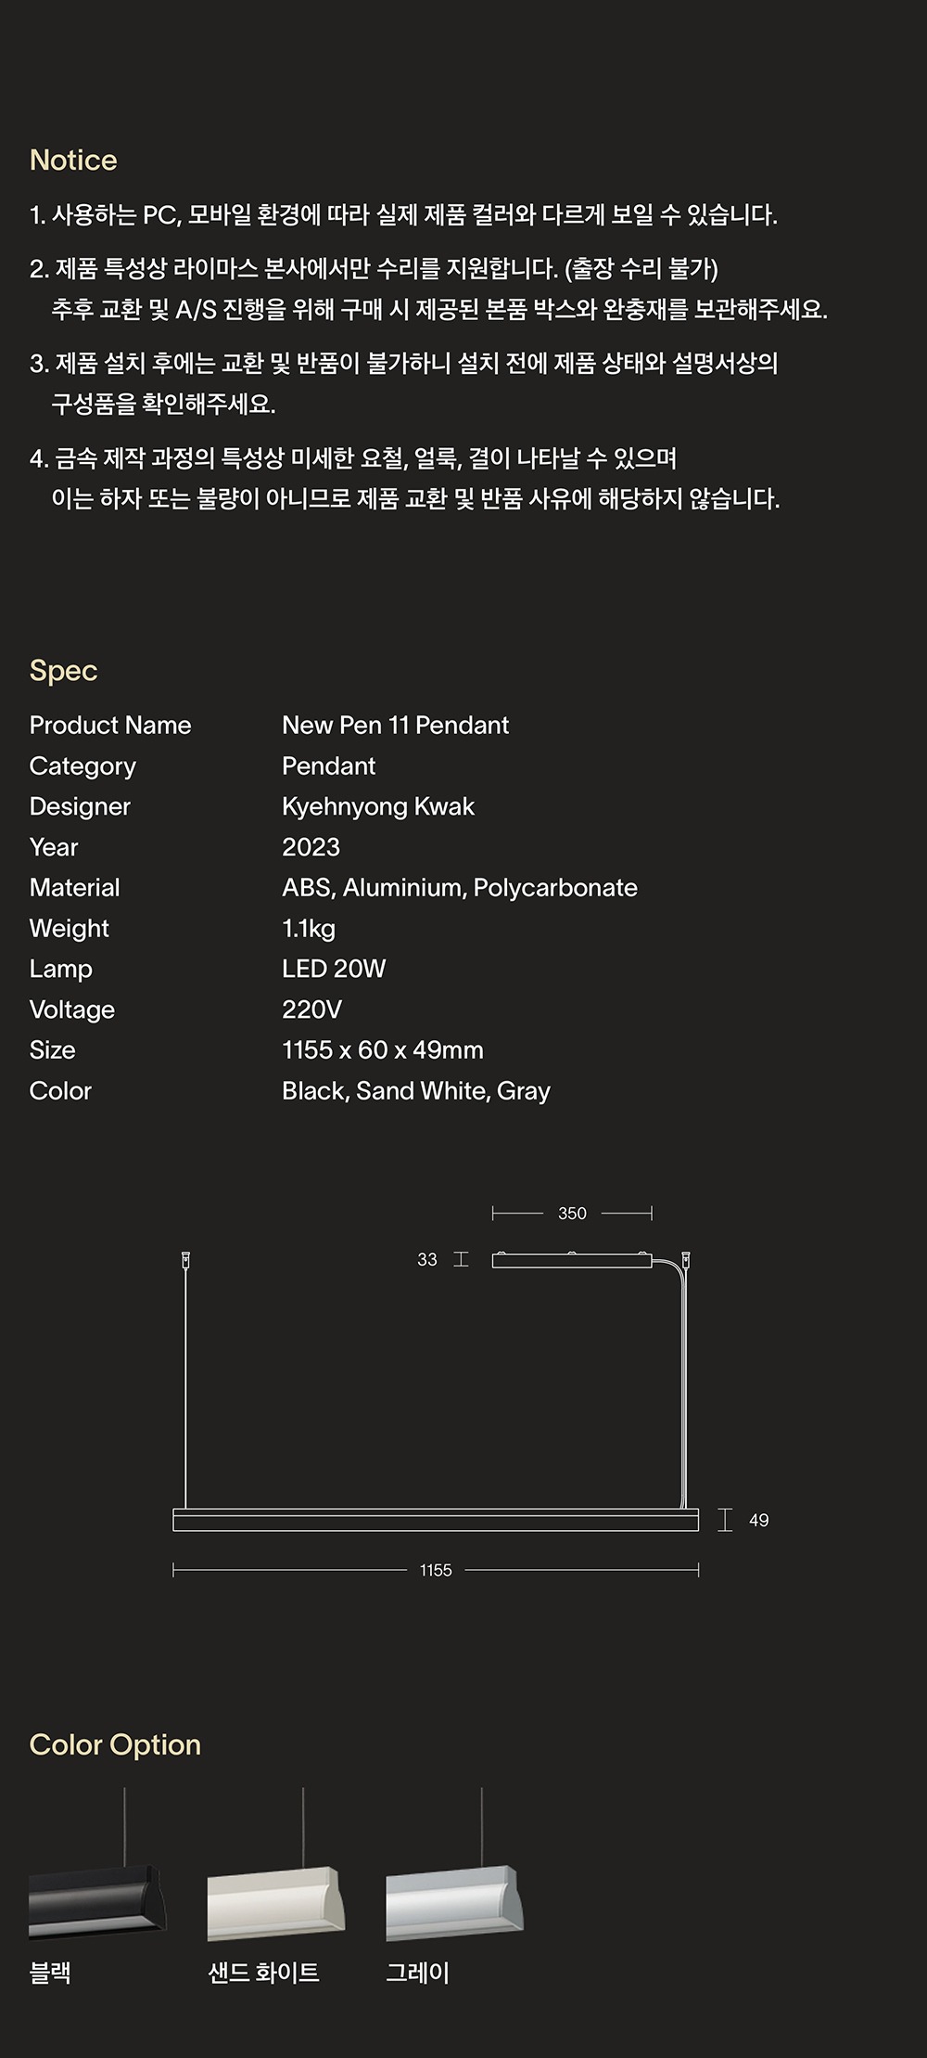Click the Color Option heading
This screenshot has height=2058, width=927.
coord(115,1744)
